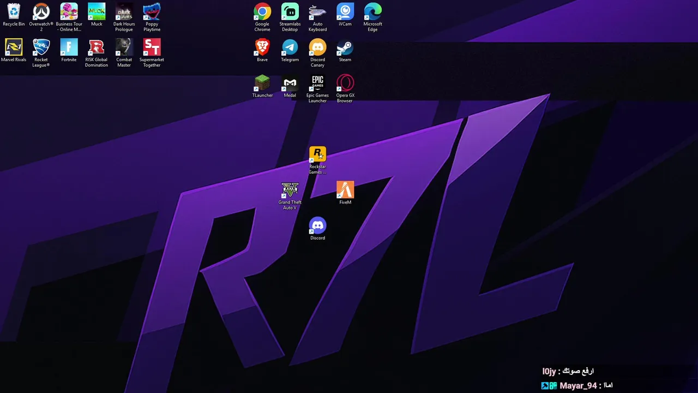Click the Mayar_94 chat username

coord(578,385)
